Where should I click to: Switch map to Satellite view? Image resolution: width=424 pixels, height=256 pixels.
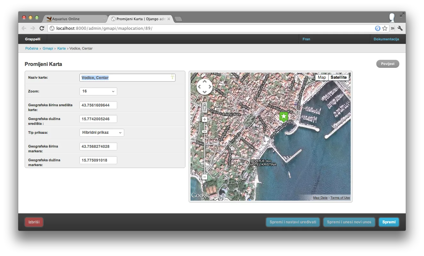[338, 77]
